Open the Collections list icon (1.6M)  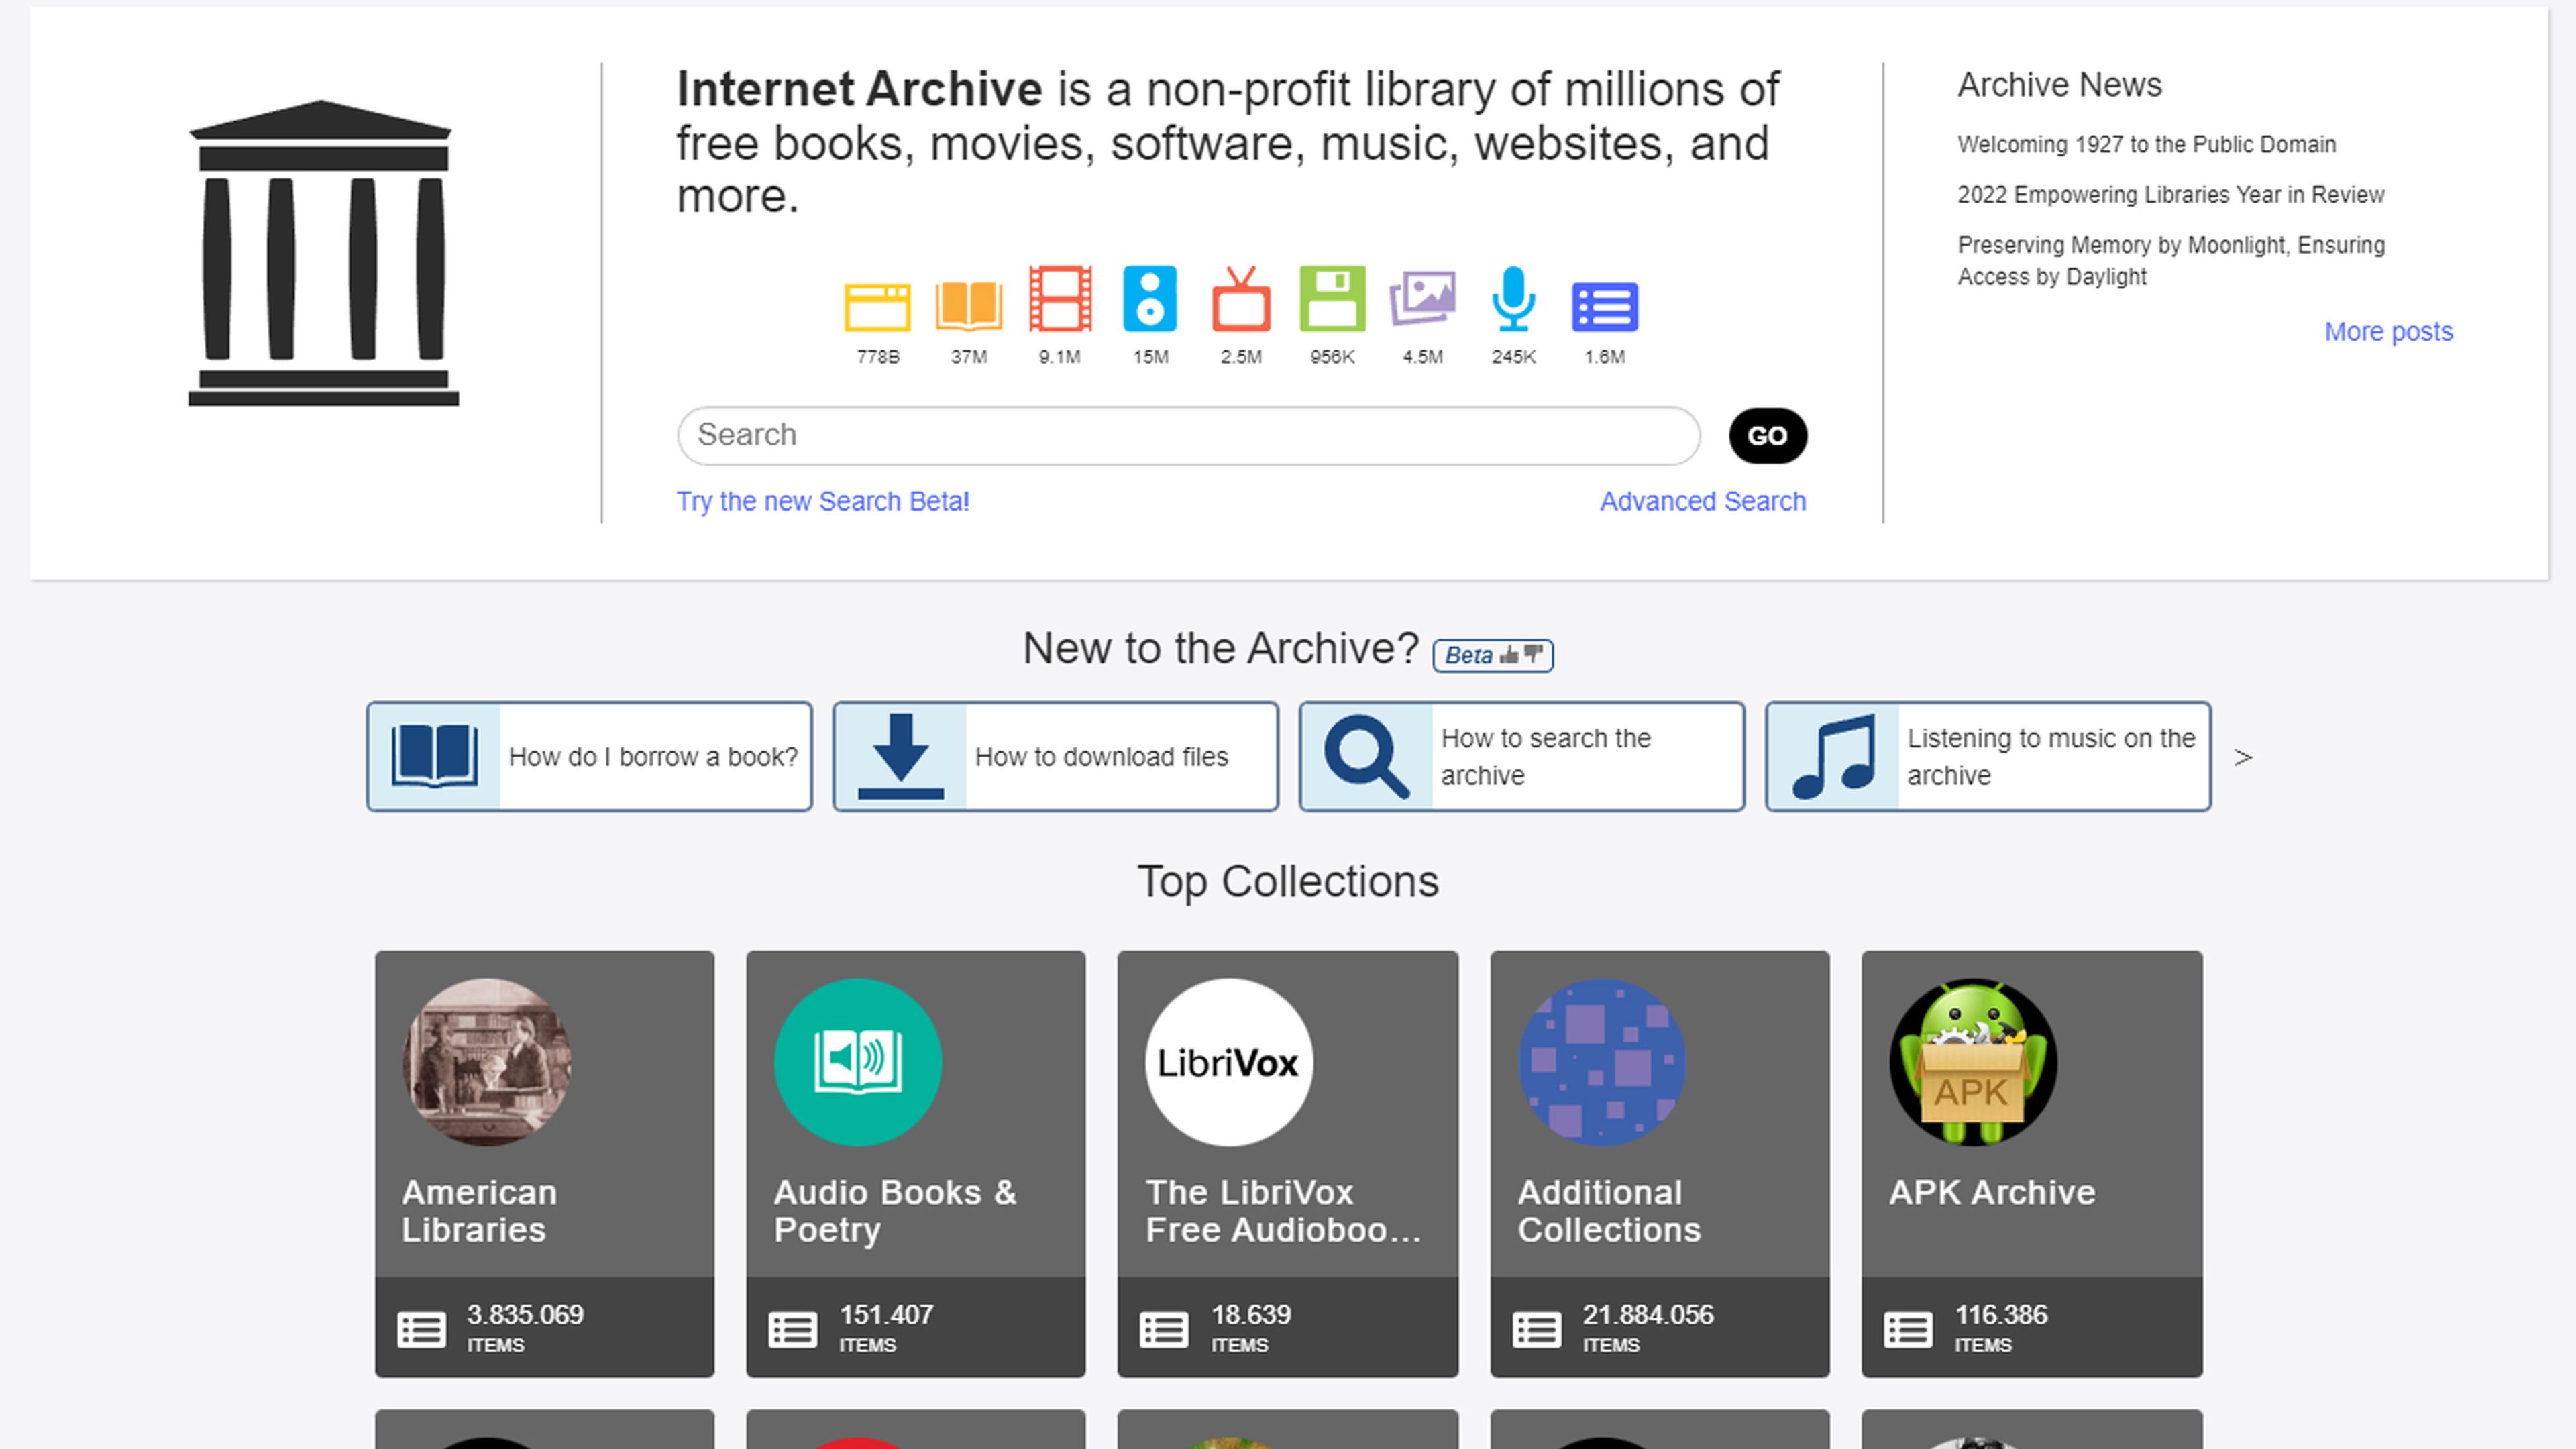tap(1604, 307)
